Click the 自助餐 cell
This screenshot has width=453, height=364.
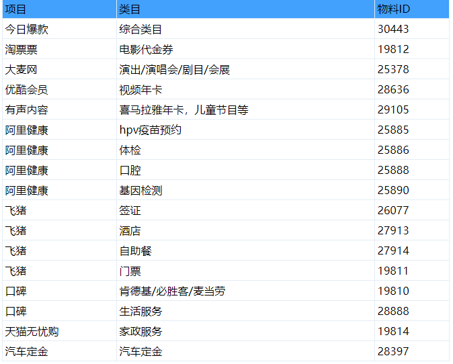pyautogui.click(x=245, y=251)
